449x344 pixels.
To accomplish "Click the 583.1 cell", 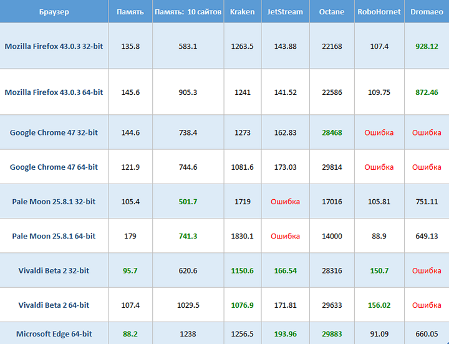I will pyautogui.click(x=188, y=46).
